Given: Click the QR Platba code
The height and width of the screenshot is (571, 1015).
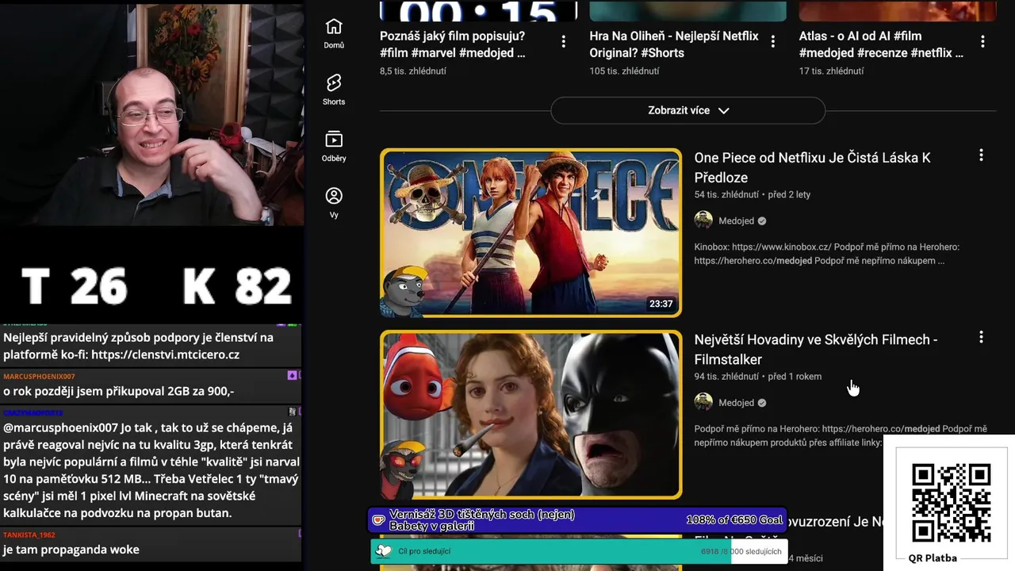Looking at the screenshot, I should [951, 503].
